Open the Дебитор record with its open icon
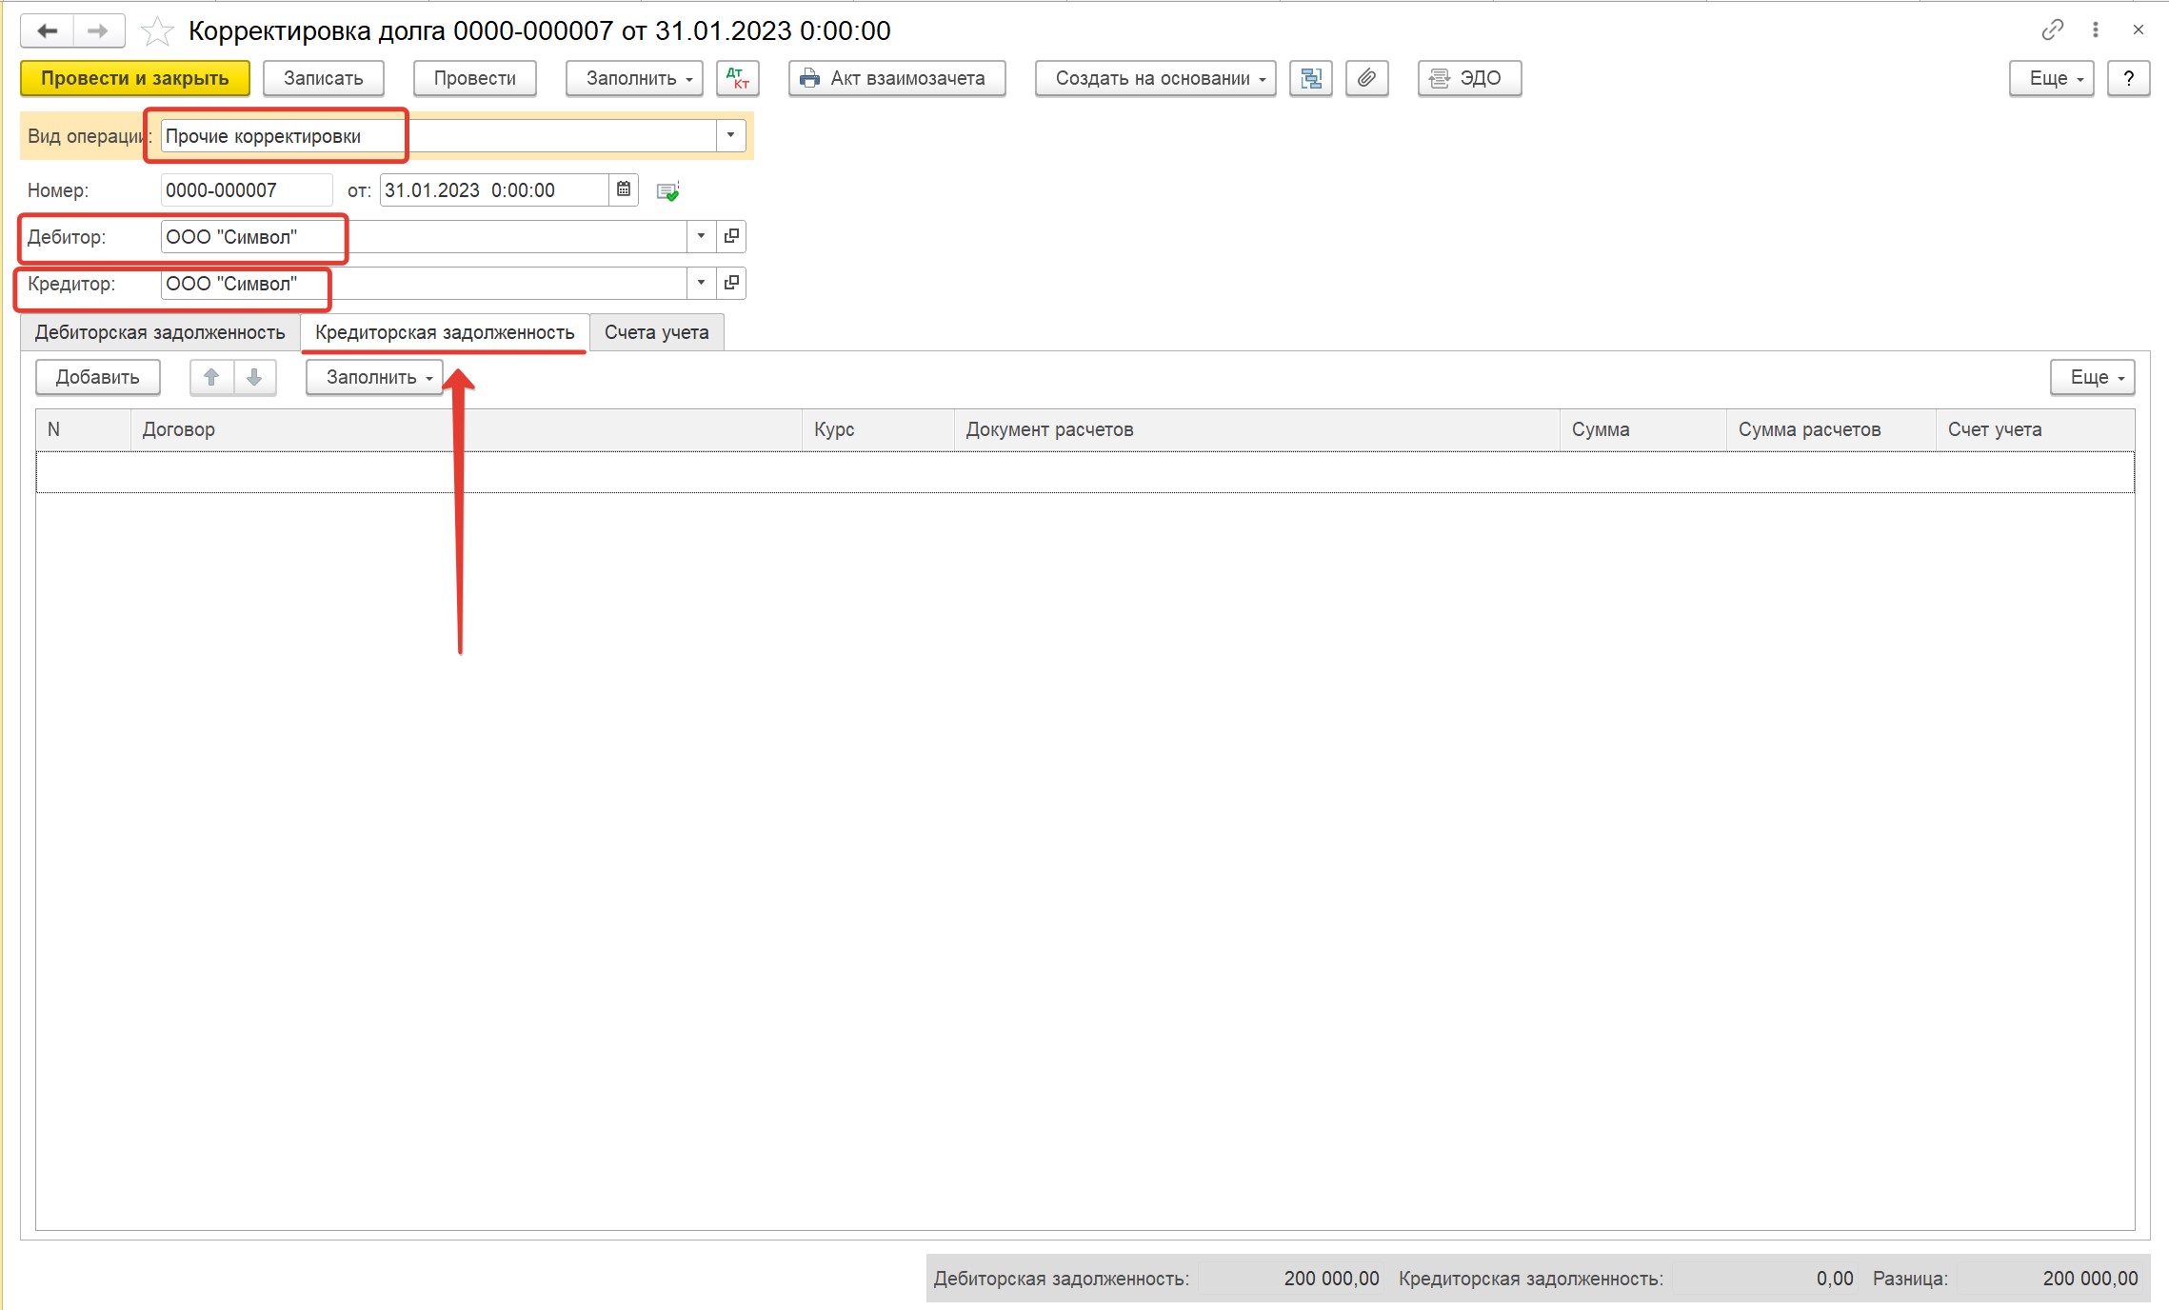The width and height of the screenshot is (2169, 1310). (731, 236)
